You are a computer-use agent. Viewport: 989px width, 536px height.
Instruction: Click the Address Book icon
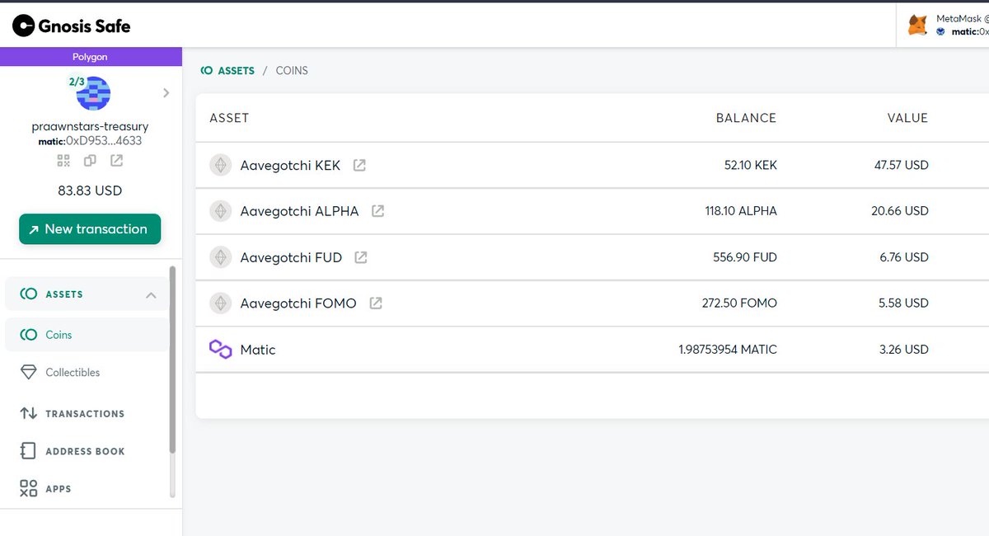pyautogui.click(x=29, y=451)
